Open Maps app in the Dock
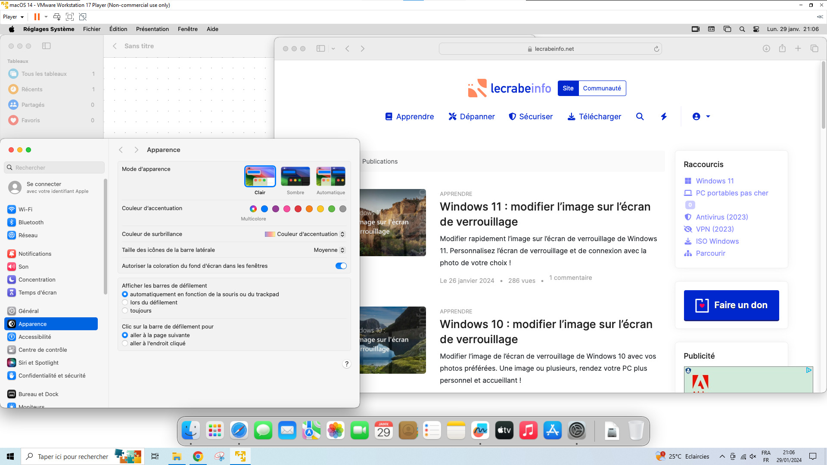This screenshot has width=827, height=465. [x=311, y=430]
